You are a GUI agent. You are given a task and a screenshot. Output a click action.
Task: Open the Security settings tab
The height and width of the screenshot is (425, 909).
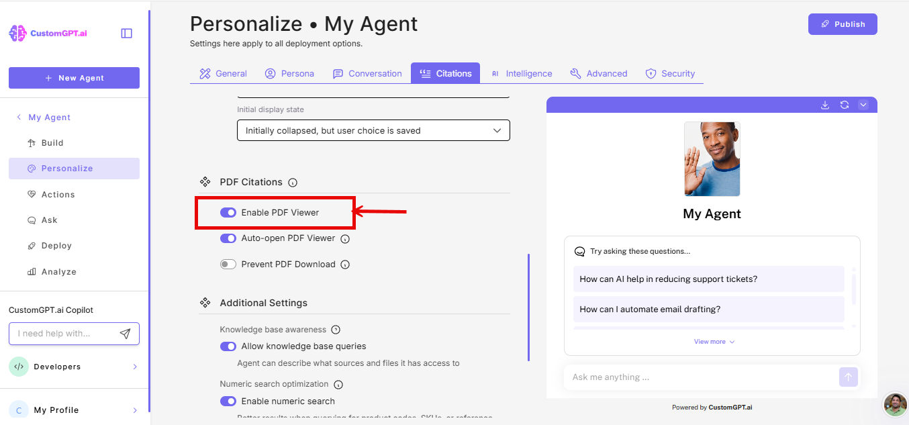(670, 73)
